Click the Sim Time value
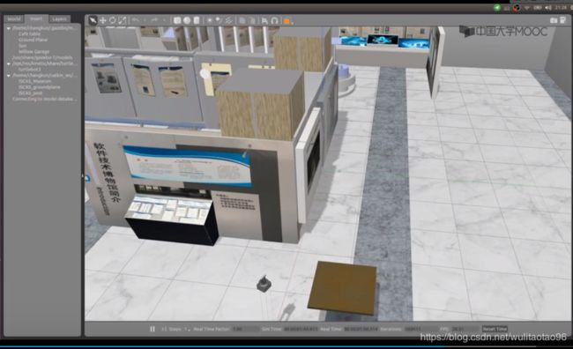Screen dimensions: 573x349 301,330
